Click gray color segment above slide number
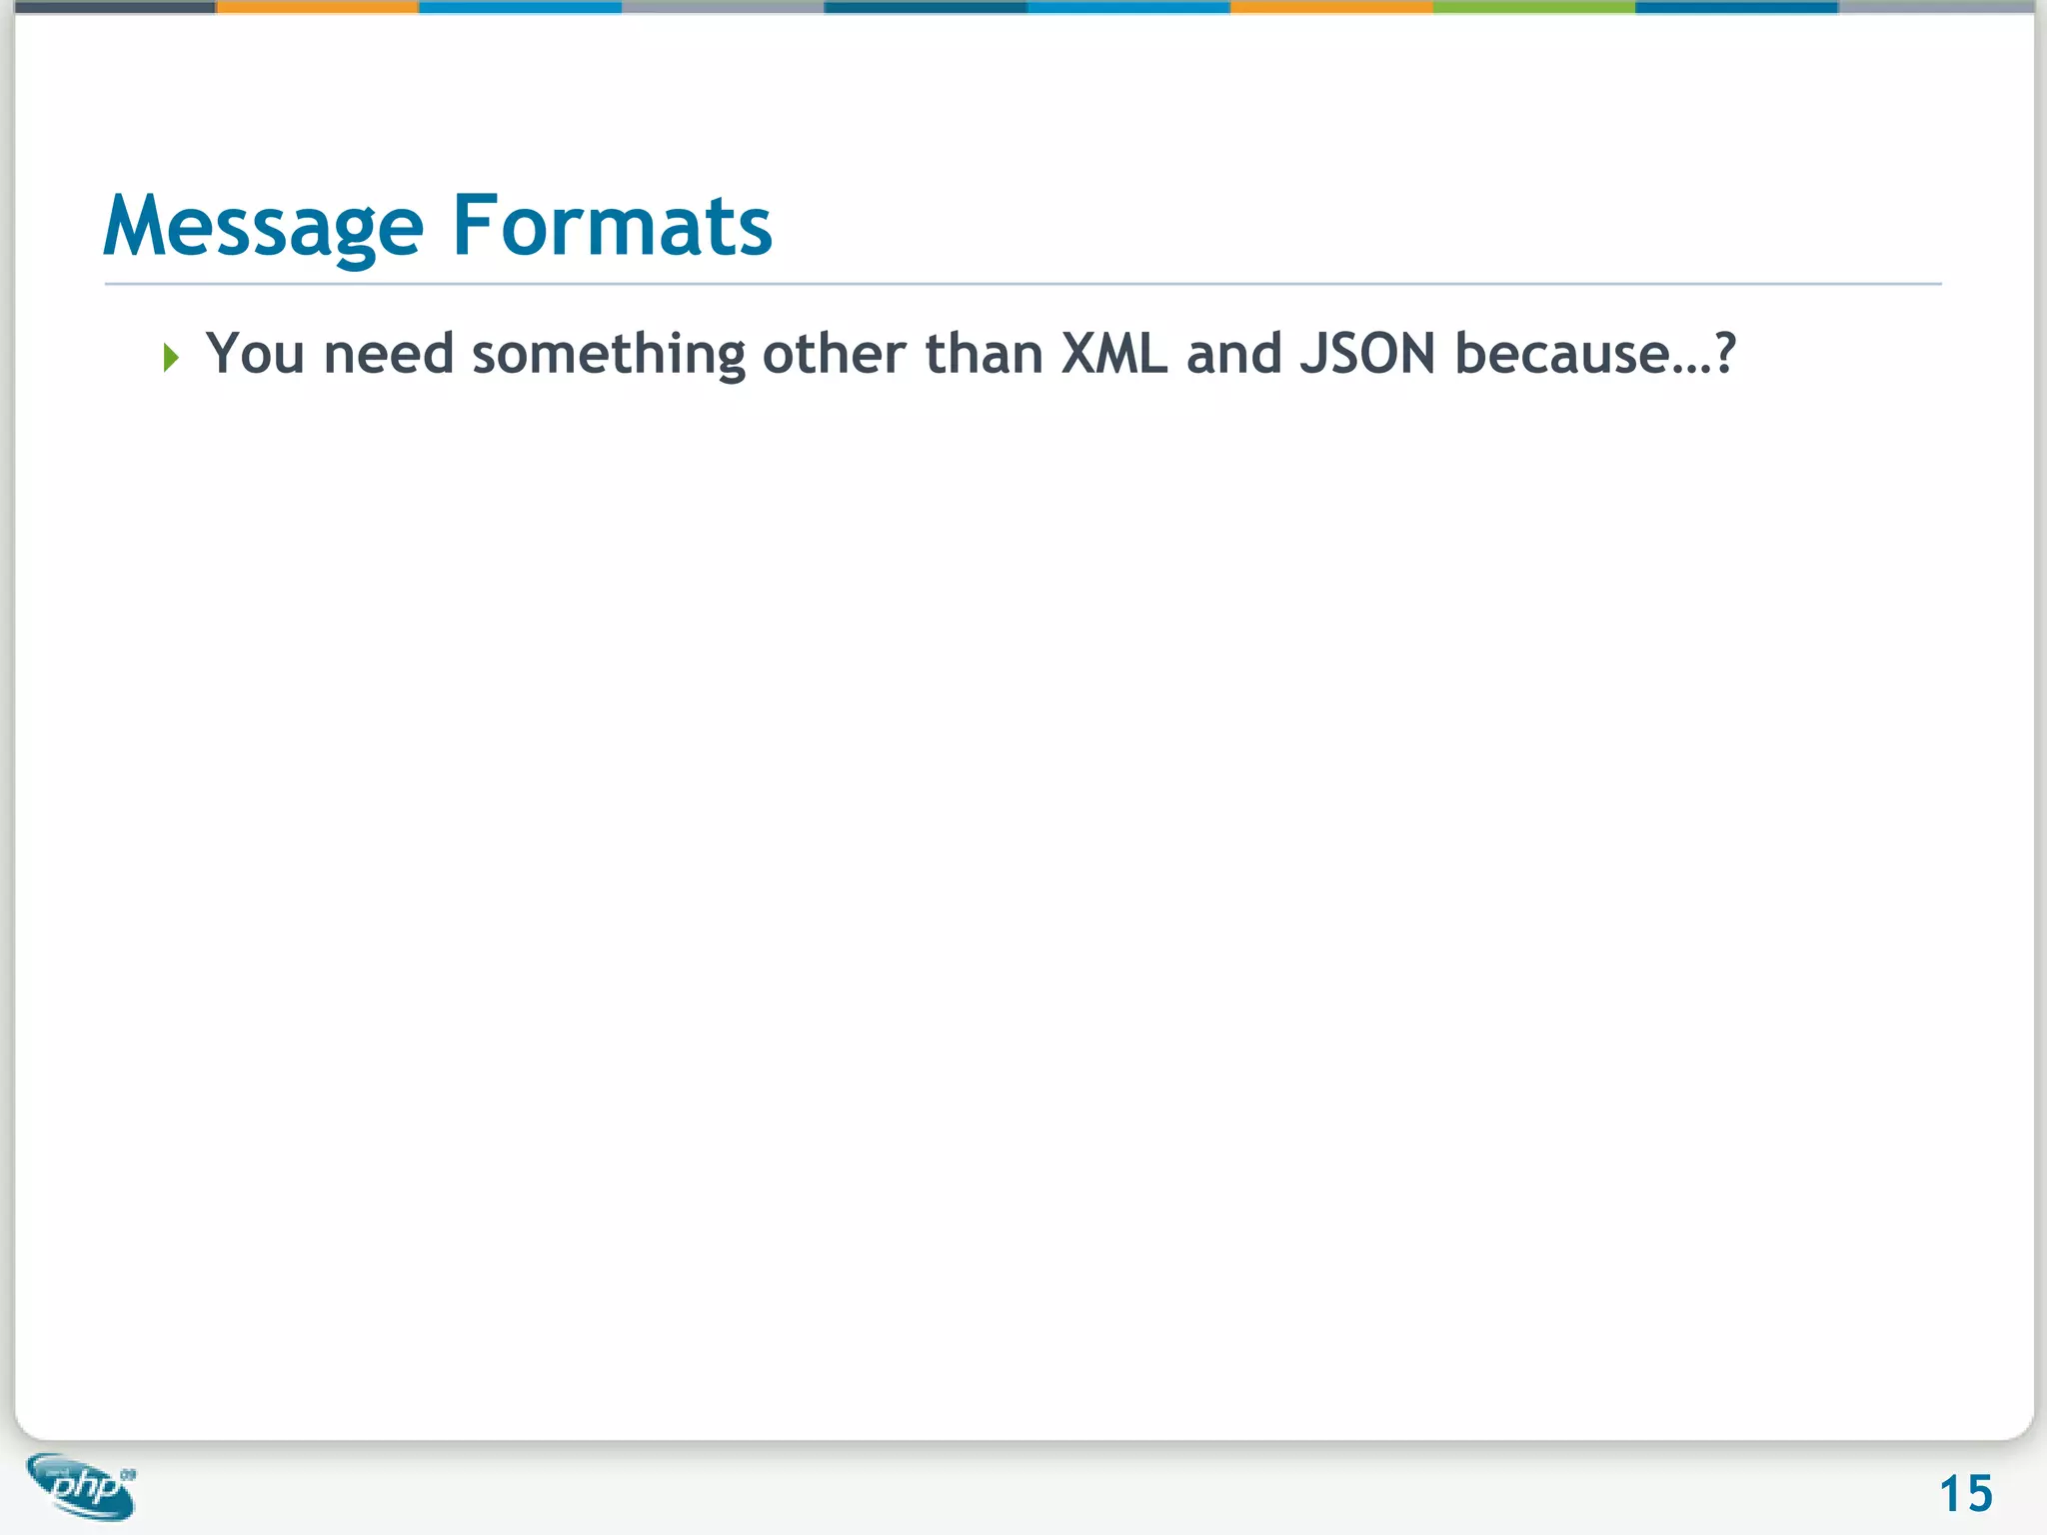Screen dimensions: 2047x1535 (1937, 7)
